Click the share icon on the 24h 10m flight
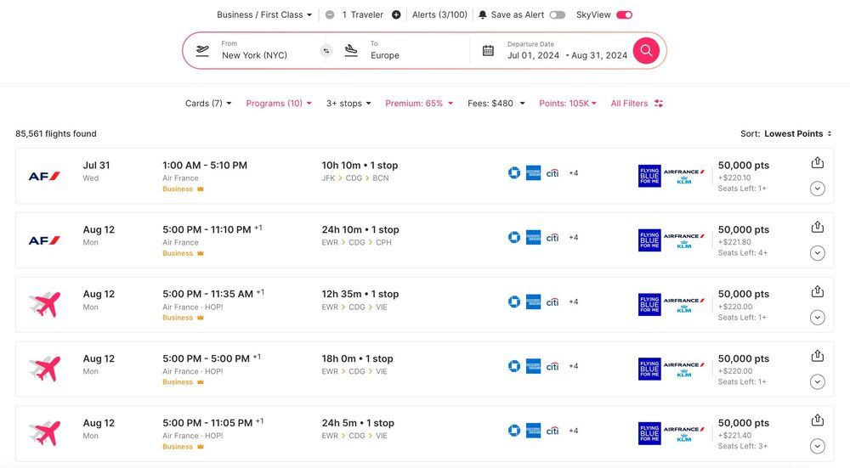The image size is (850, 468). pos(817,228)
